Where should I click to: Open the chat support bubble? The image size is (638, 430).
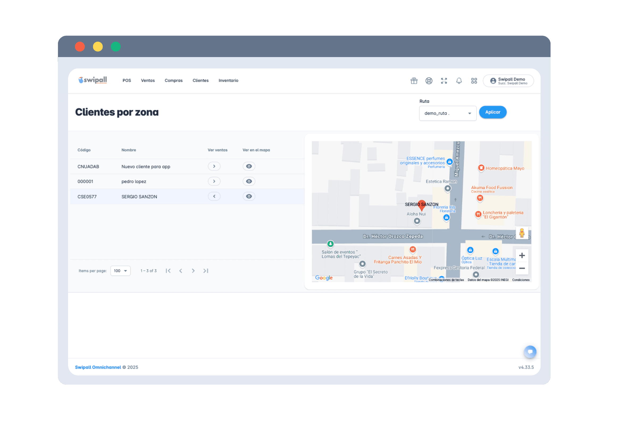point(530,352)
